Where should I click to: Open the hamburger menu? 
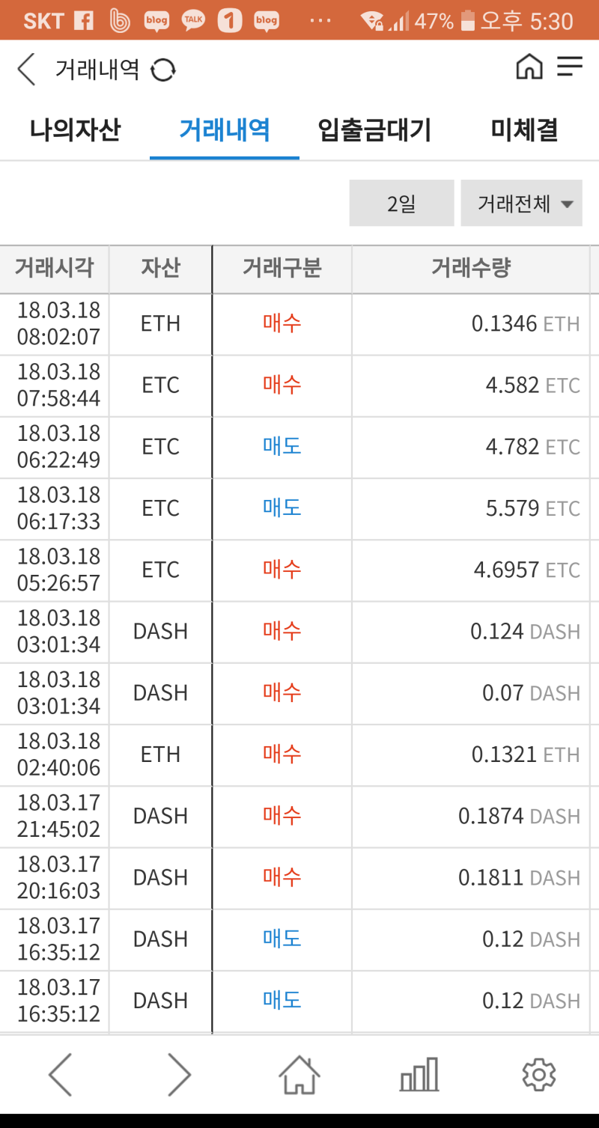coord(570,67)
